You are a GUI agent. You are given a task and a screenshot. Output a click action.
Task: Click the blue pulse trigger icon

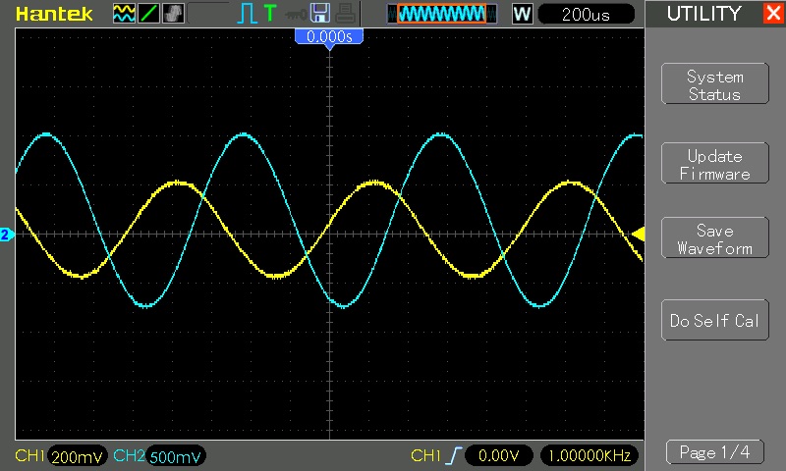[247, 14]
